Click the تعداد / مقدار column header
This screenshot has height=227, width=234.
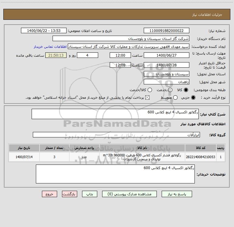[54, 148]
